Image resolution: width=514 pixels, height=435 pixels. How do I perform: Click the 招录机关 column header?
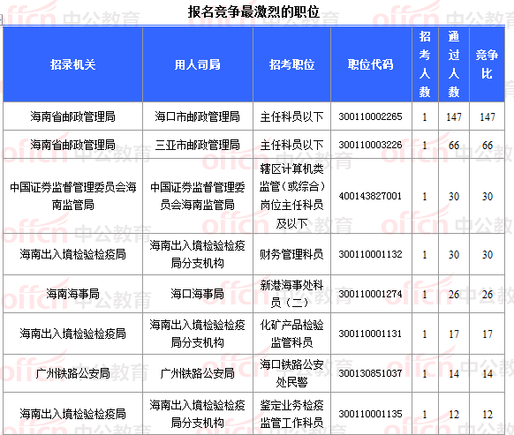coord(72,64)
